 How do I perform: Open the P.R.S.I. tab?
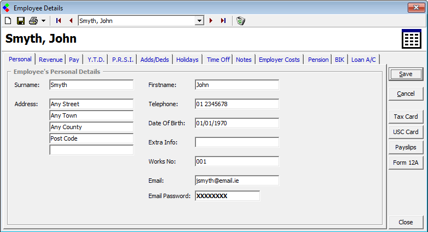point(123,60)
